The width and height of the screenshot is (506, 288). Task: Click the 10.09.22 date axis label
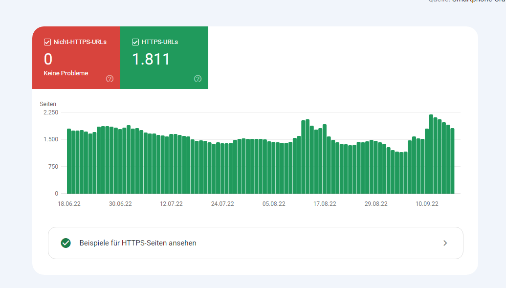(x=427, y=204)
